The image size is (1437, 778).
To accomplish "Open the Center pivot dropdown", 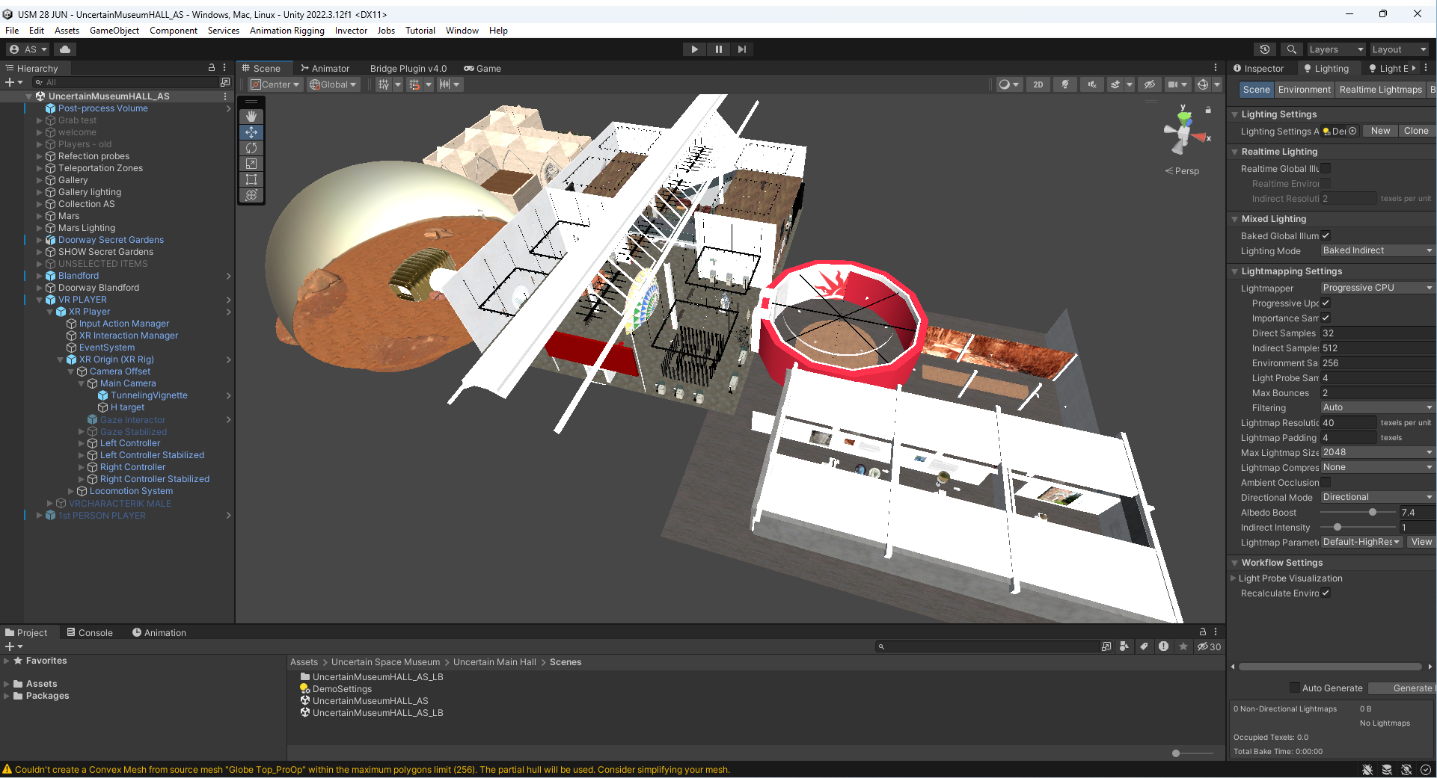I will pos(275,84).
